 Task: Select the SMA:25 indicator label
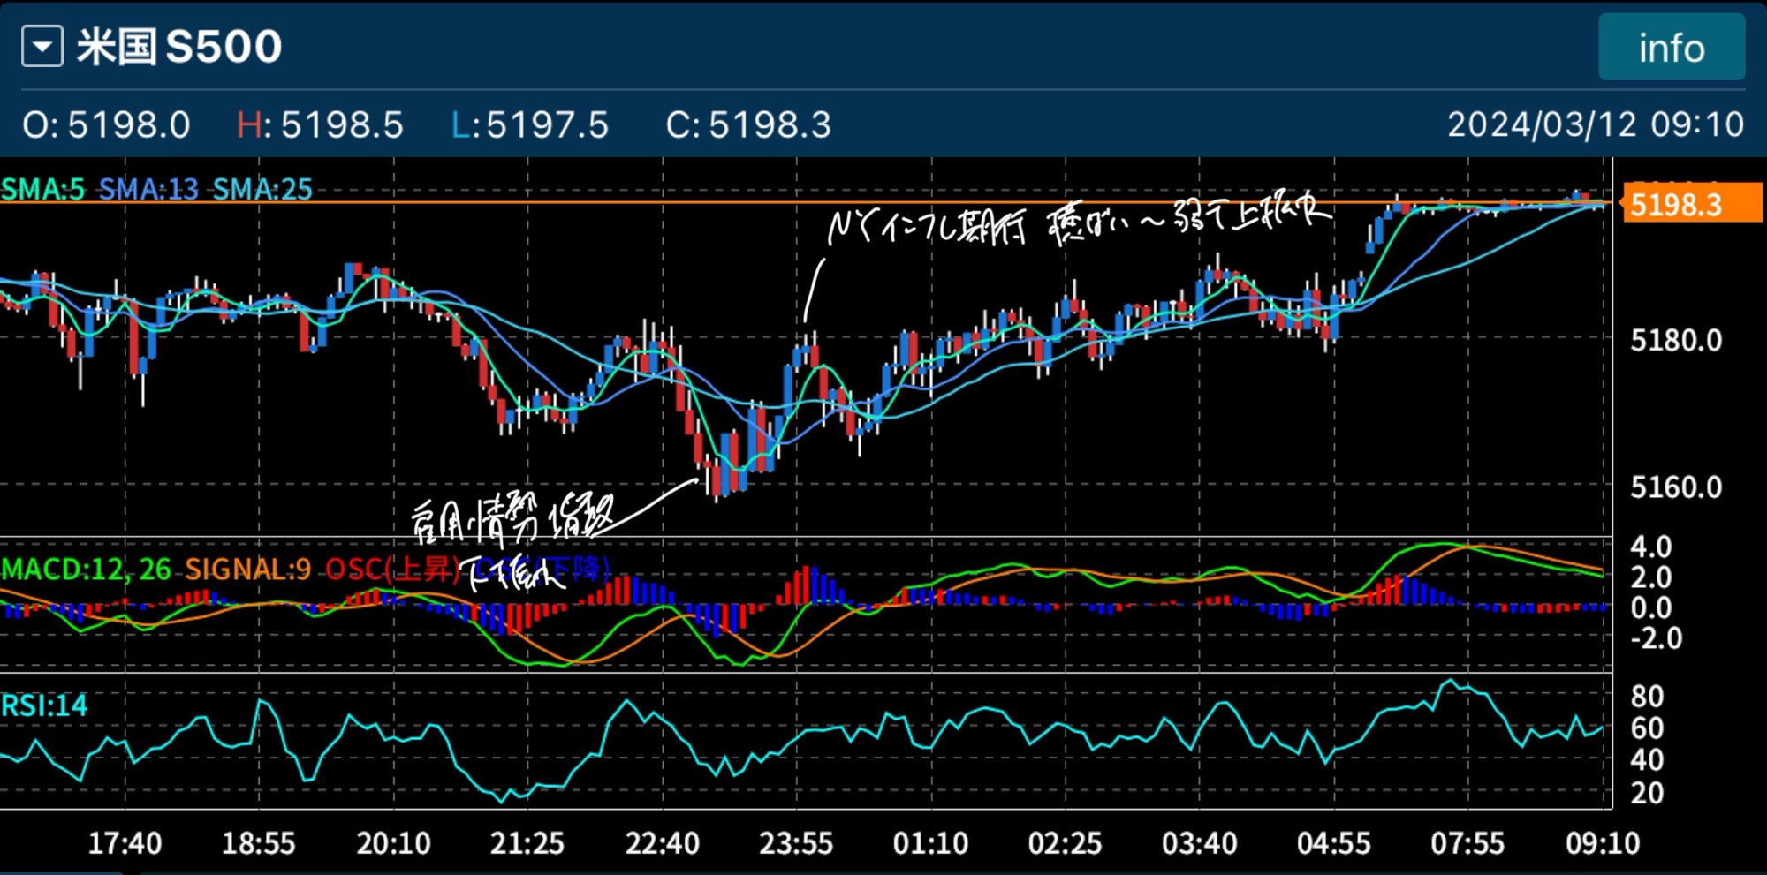click(262, 189)
